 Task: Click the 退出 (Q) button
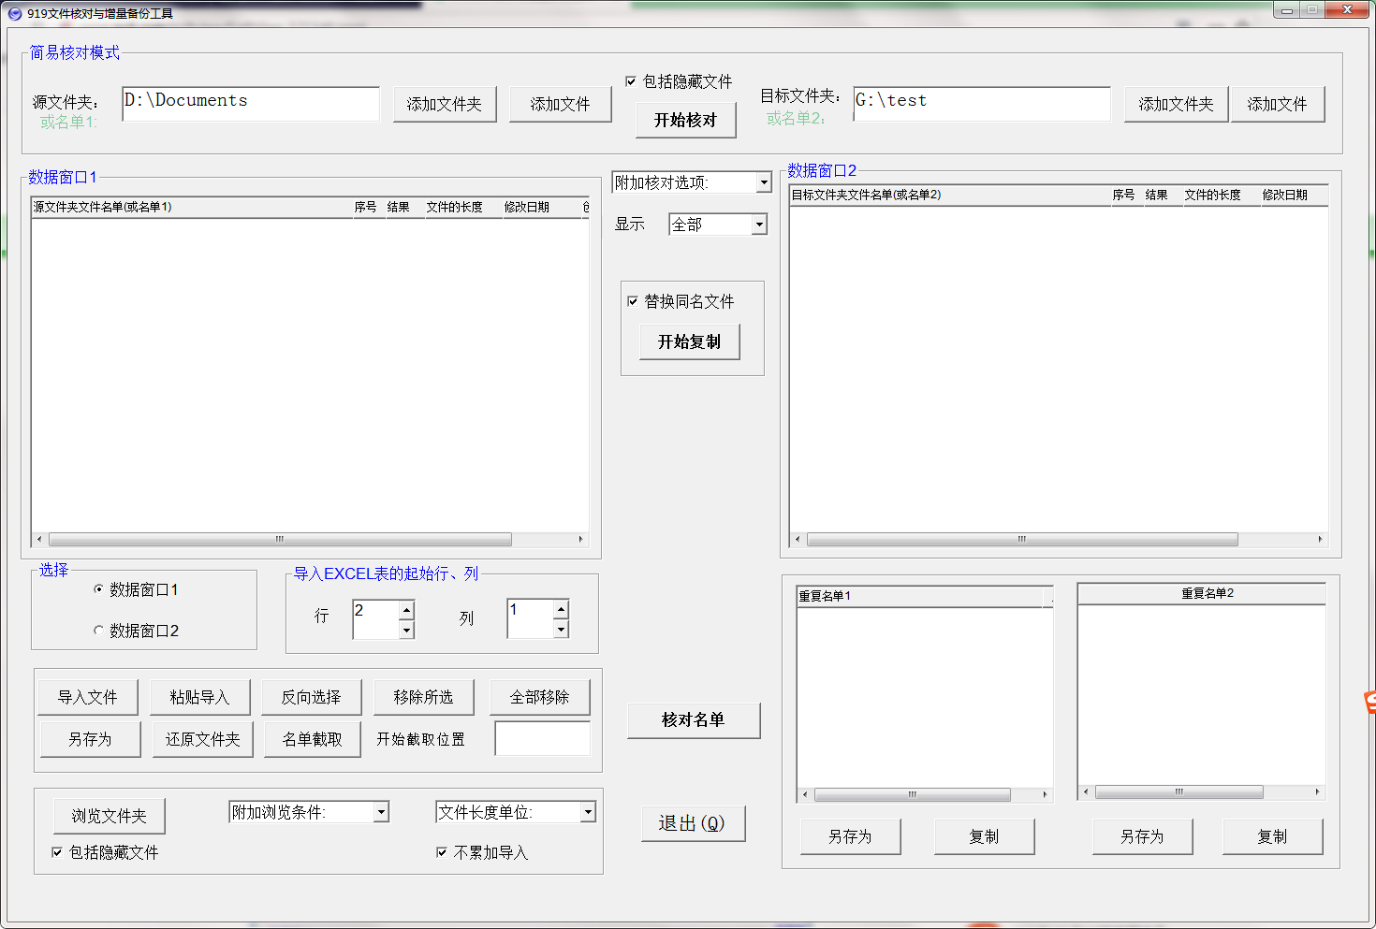(692, 823)
